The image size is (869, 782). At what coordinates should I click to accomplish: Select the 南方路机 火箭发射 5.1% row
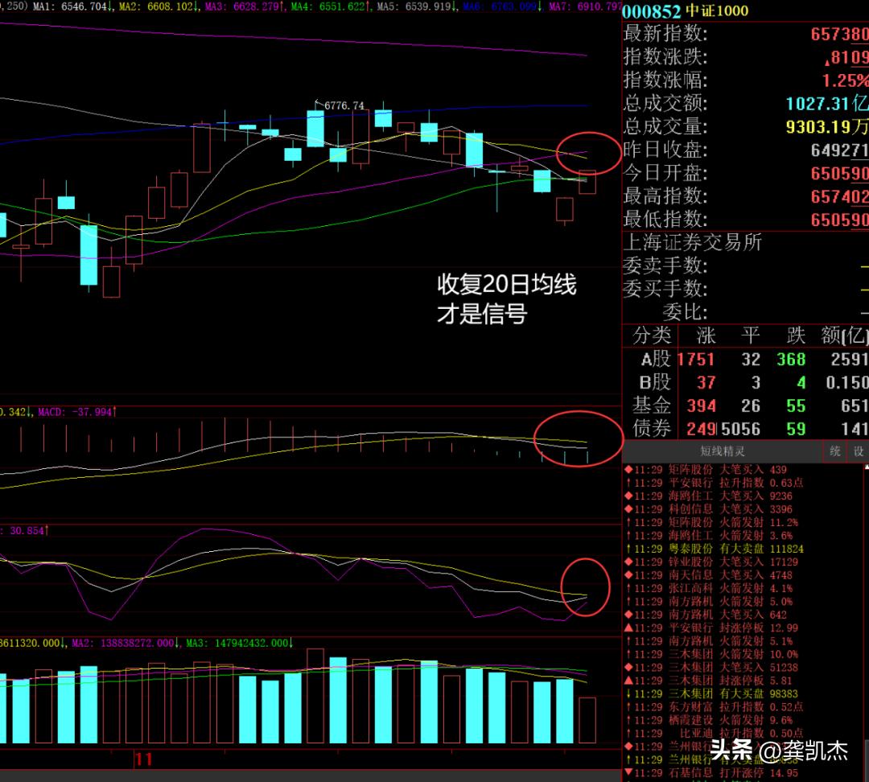pos(709,640)
